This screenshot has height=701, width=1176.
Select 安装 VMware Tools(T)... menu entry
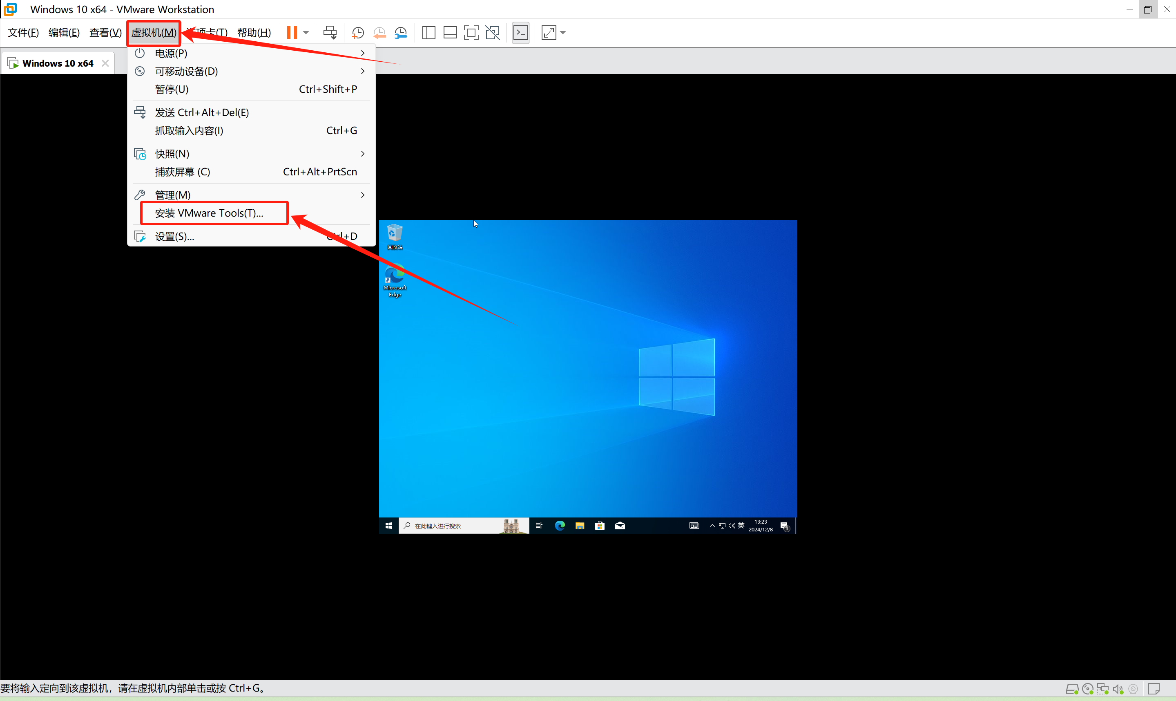209,213
